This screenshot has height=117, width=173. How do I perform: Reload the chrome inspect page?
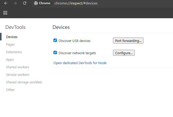tap(25, 3)
